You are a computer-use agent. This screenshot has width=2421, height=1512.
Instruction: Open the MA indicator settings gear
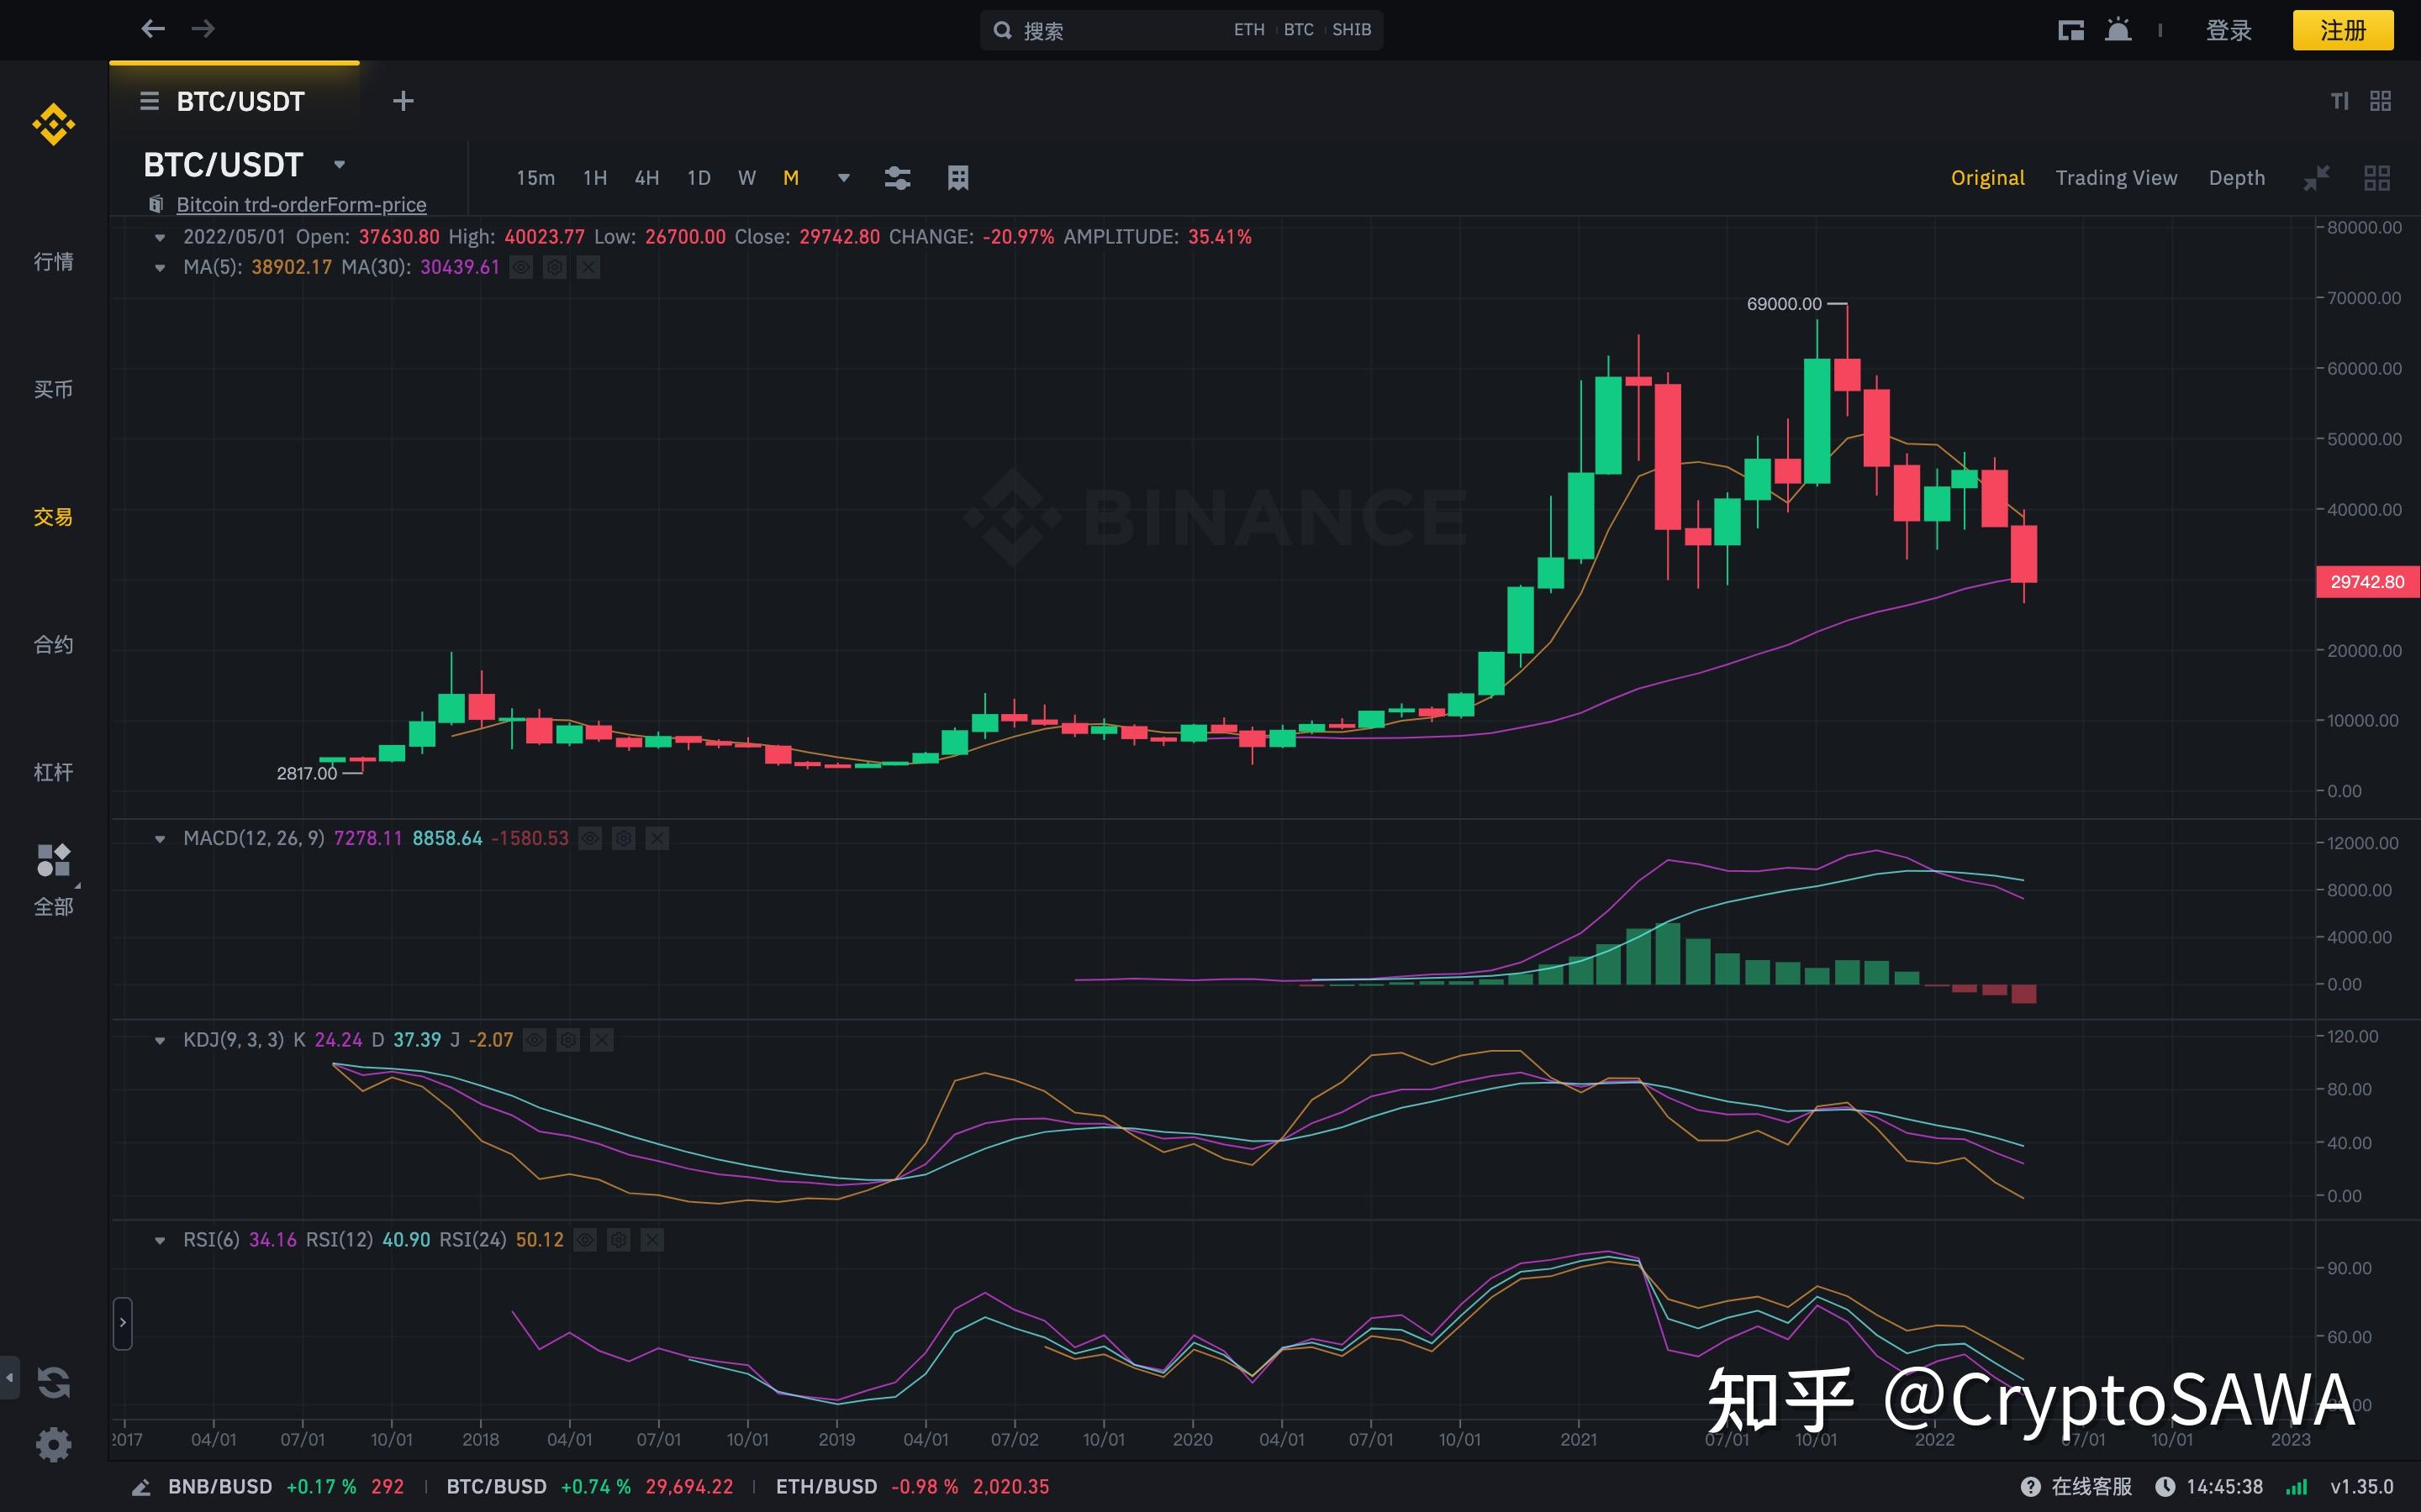click(x=555, y=267)
